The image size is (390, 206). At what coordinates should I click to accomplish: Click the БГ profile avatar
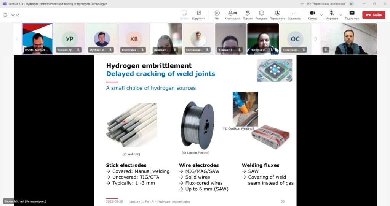tap(352, 4)
